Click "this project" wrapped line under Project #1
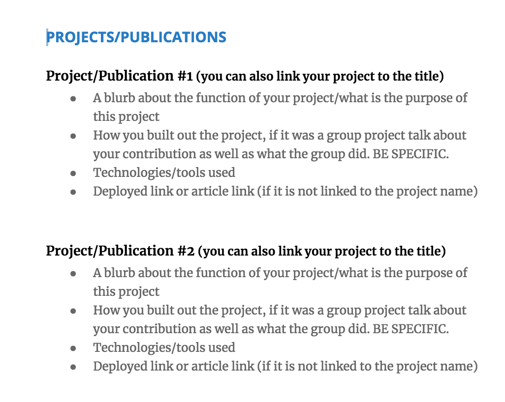The image size is (505, 402). pyautogui.click(x=126, y=116)
